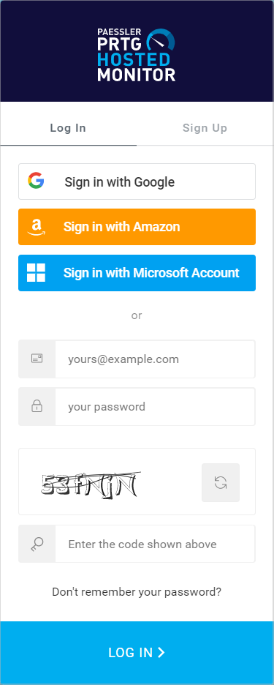
Task: Focus the yours@example.com email field
Action: [x=155, y=359]
